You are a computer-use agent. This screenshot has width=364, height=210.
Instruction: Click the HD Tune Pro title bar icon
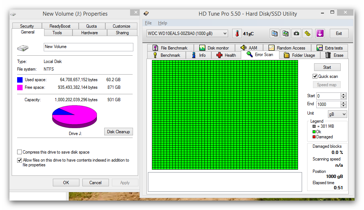[146, 13]
